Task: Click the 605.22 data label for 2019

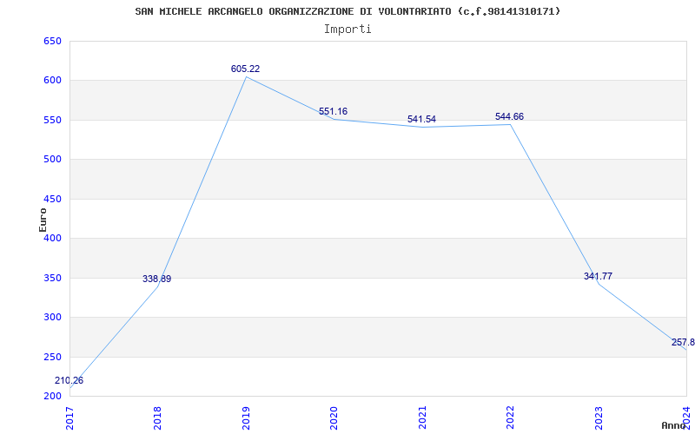Action: click(245, 69)
